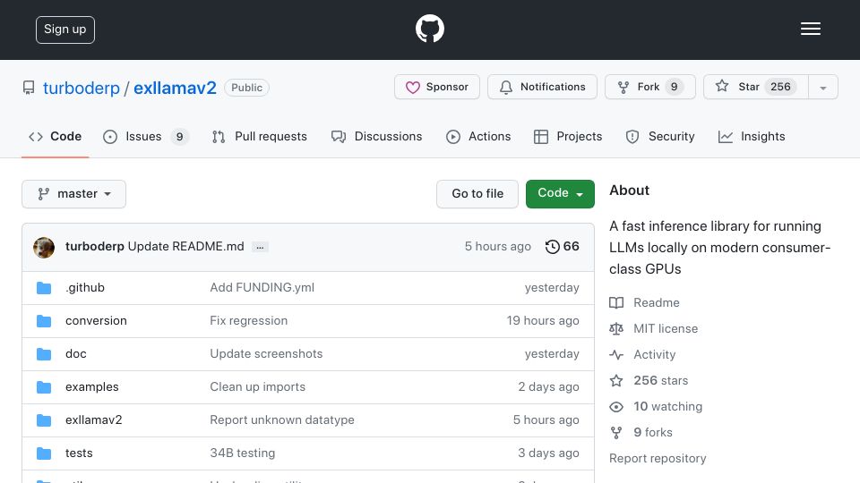View the repository Activity

click(x=654, y=354)
